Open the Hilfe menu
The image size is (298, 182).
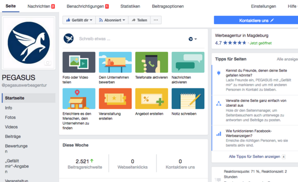(293, 6)
